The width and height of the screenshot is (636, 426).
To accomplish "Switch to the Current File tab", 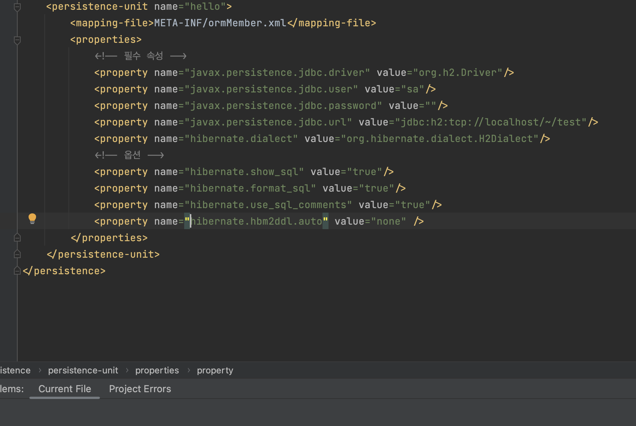I will [x=65, y=389].
